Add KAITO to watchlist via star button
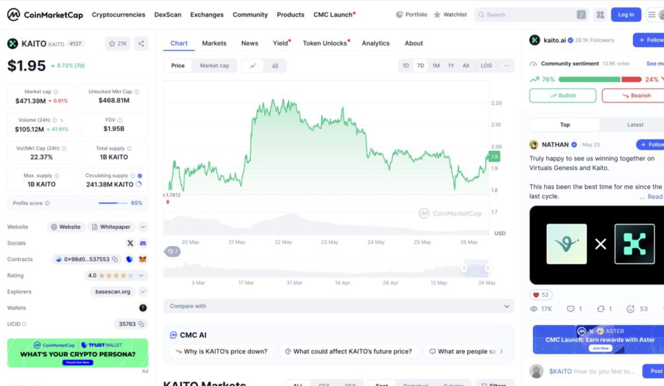 tap(117, 44)
